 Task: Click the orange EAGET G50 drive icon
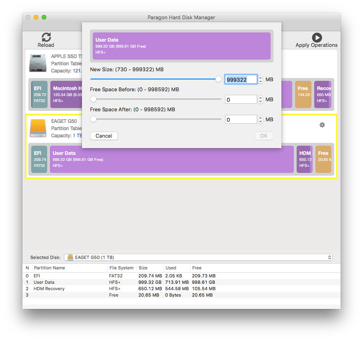(x=38, y=128)
